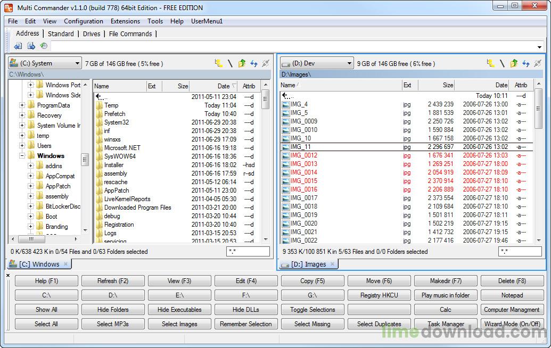Click the Select Images button
551x348 pixels.
(179, 324)
